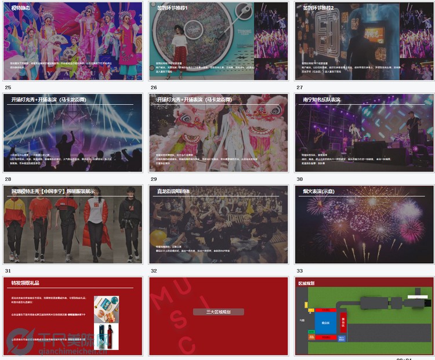Select slide 31 model runway thumbnail
The height and width of the screenshot is (360, 435).
tap(73, 224)
